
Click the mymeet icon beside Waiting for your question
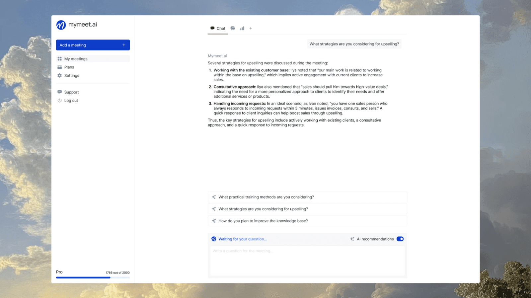(214, 239)
